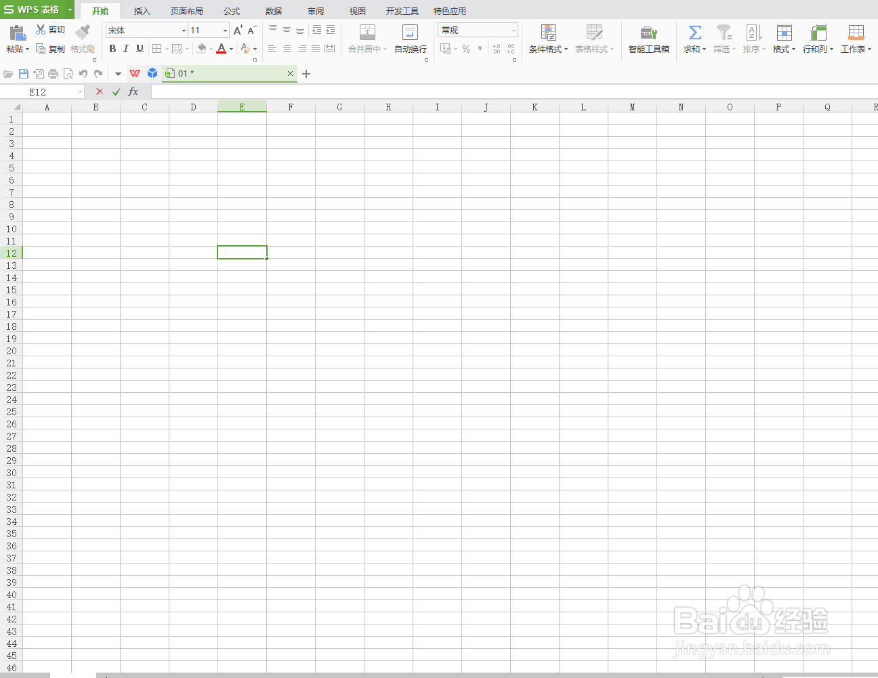Click Merge and Center (合并居中) icon
The width and height of the screenshot is (878, 678).
(x=367, y=33)
